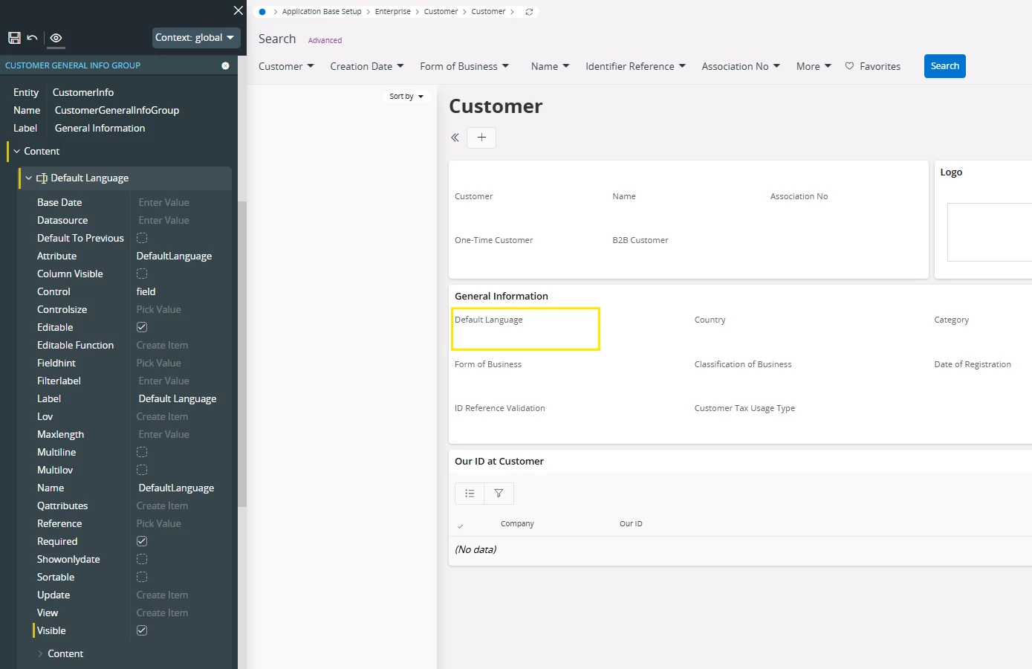The width and height of the screenshot is (1032, 669).
Task: Toggle the eye preview icon
Action: pyautogui.click(x=56, y=38)
